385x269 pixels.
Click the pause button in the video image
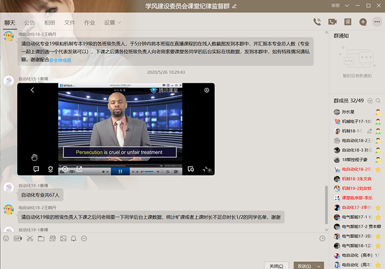coord(120,171)
